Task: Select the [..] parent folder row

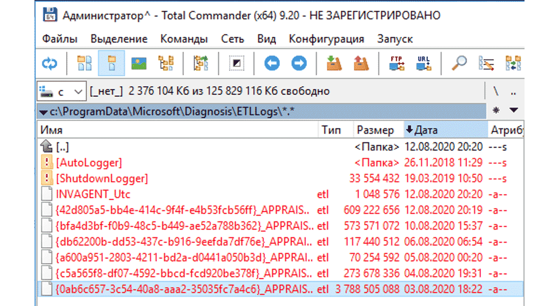Action: [x=280, y=147]
